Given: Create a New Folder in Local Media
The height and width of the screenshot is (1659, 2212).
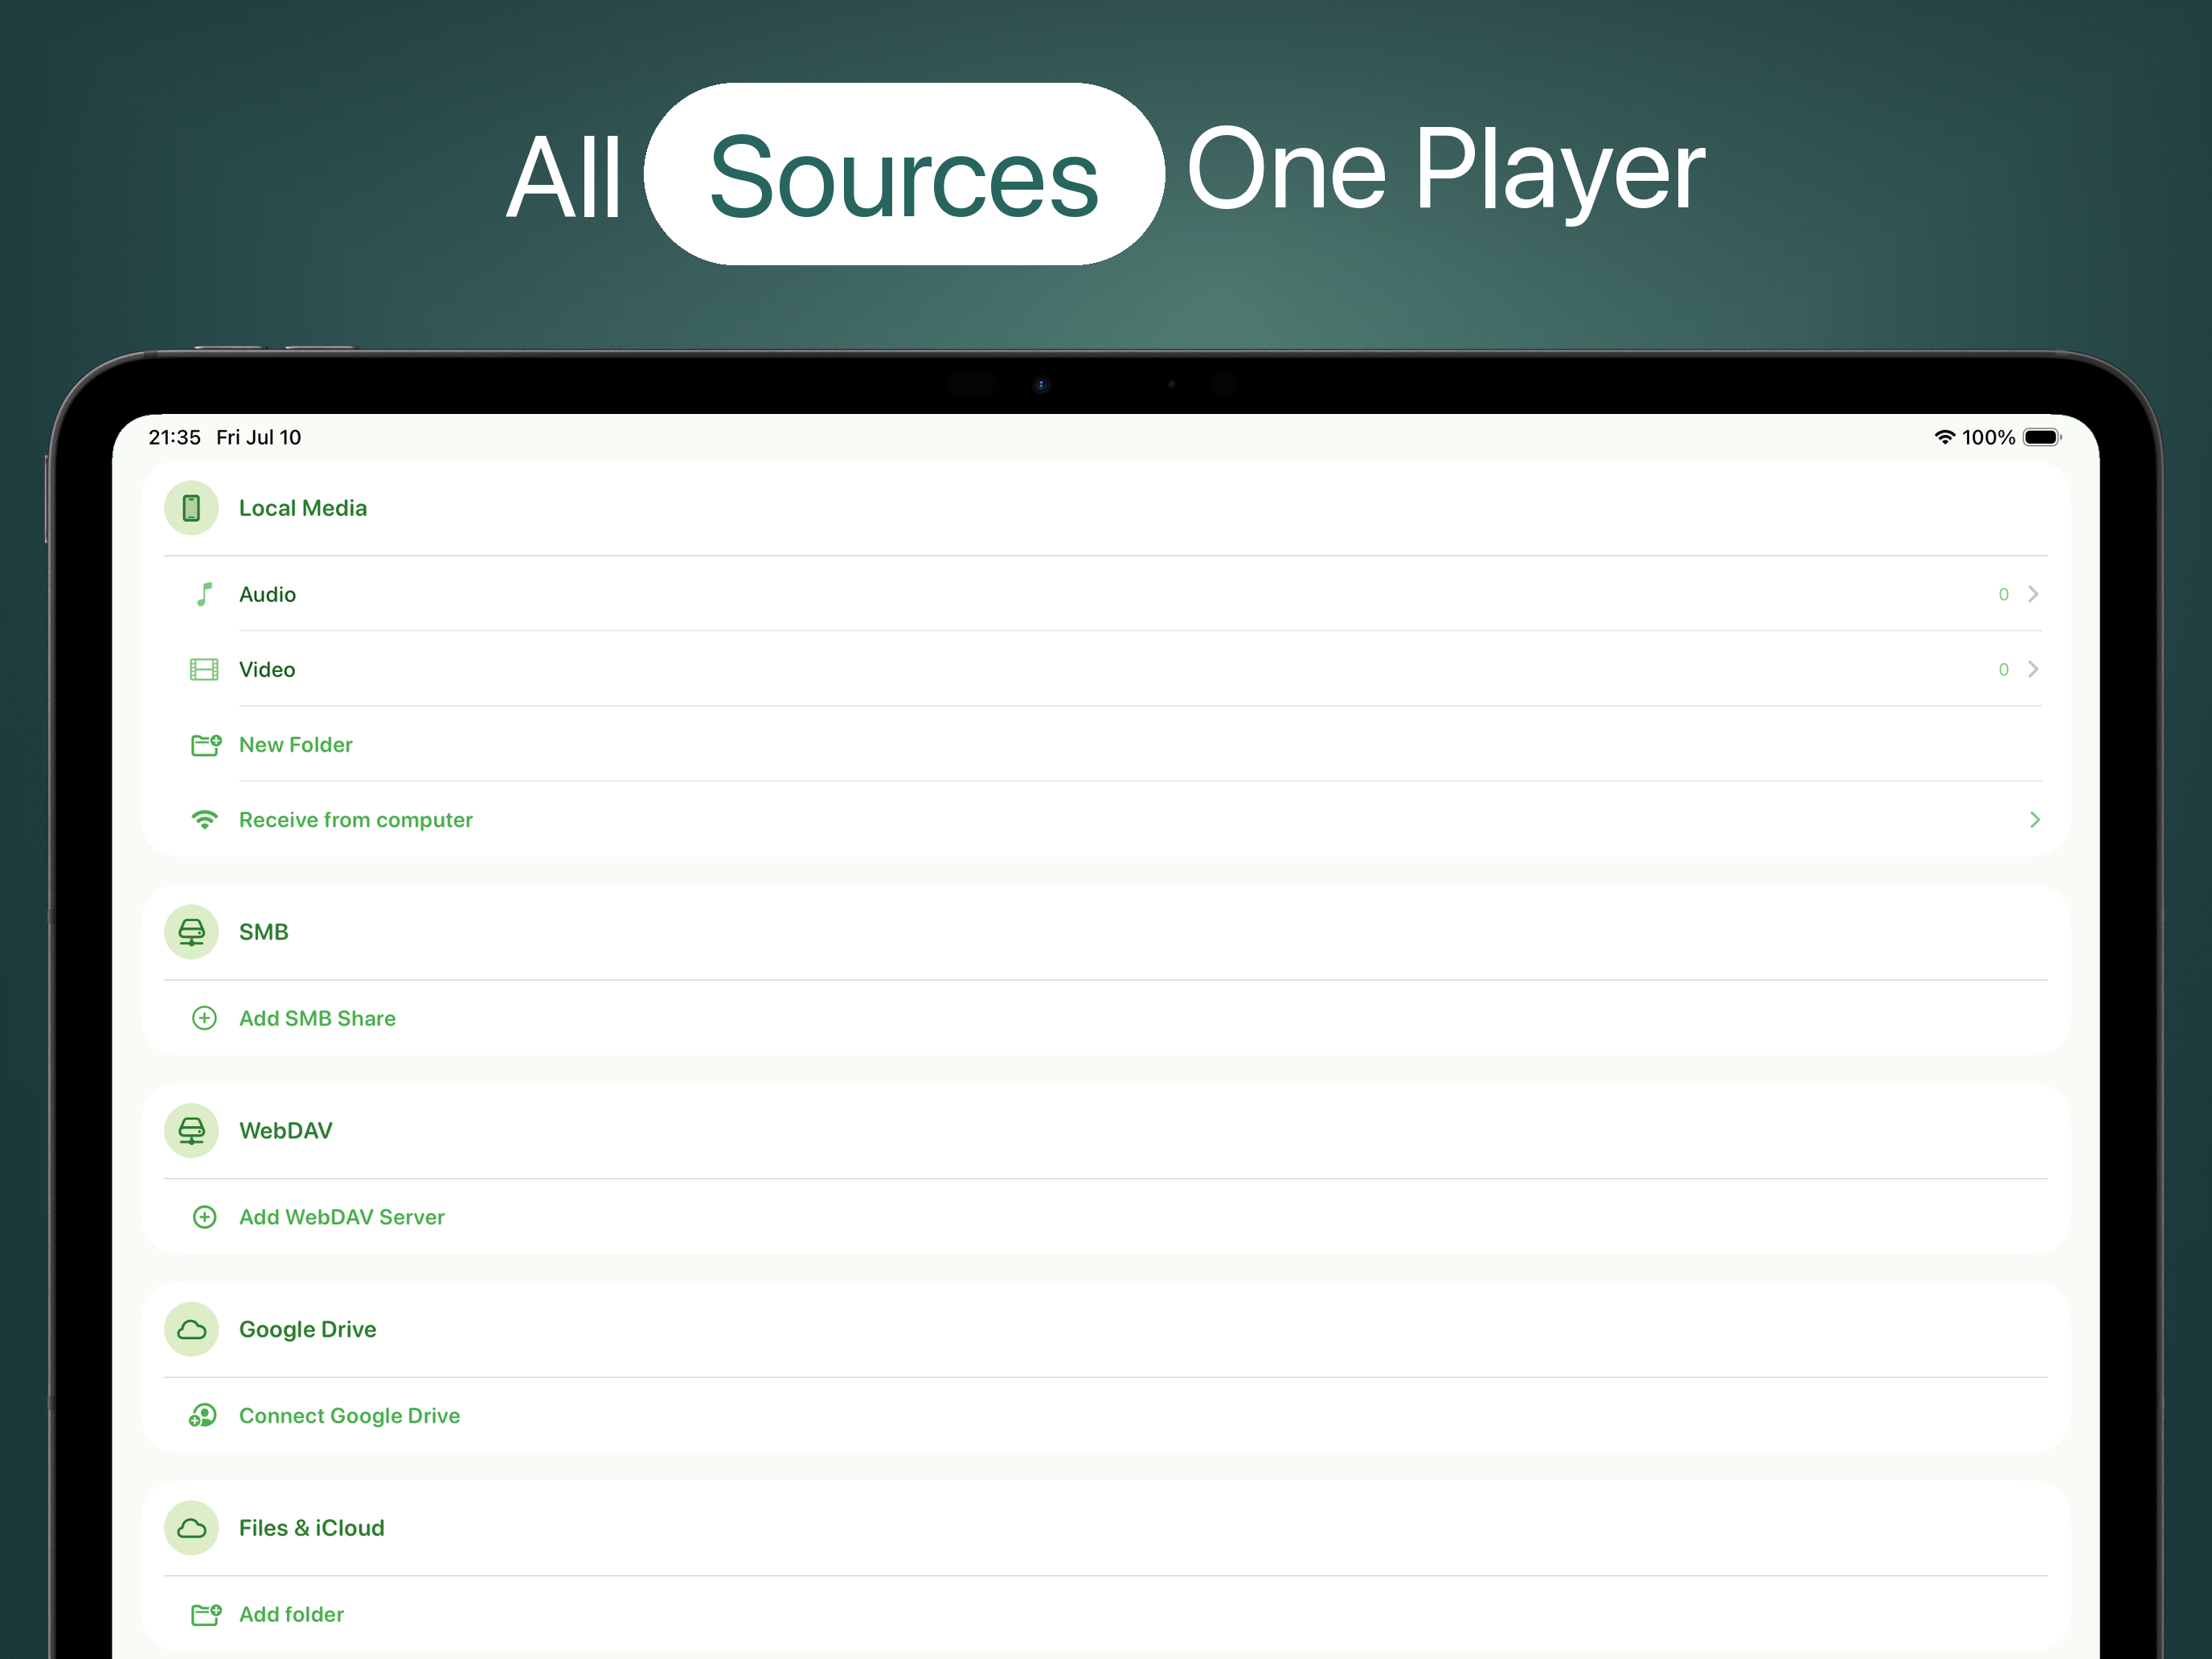Looking at the screenshot, I should point(1104,745).
